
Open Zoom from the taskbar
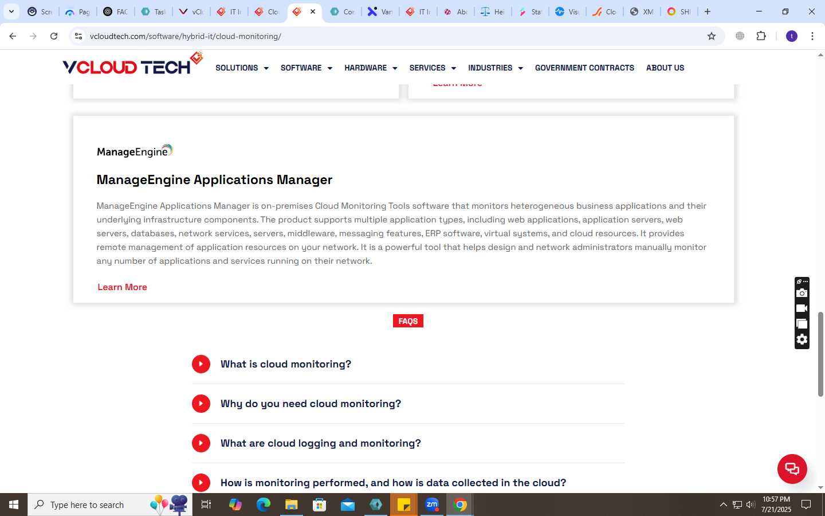tap(432, 505)
